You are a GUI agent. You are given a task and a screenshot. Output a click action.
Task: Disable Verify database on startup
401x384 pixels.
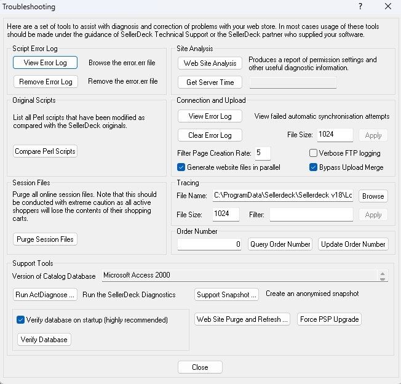click(x=20, y=320)
